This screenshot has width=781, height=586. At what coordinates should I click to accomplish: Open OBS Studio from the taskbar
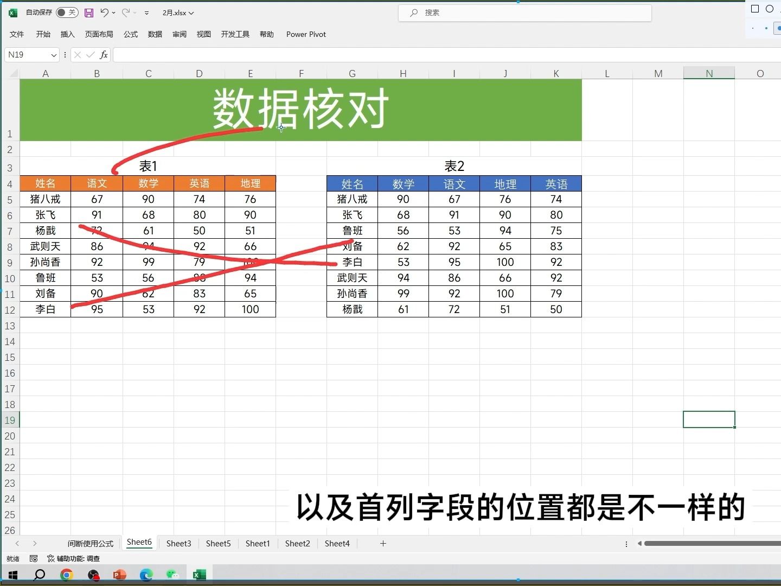[93, 575]
